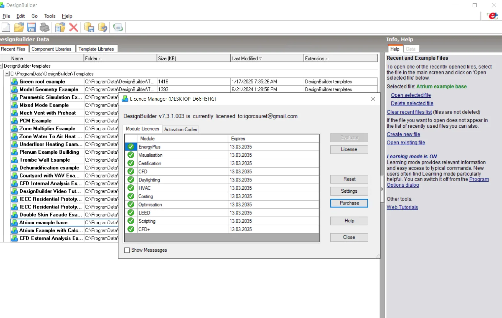The height and width of the screenshot is (318, 502).
Task: Close the Licence Manager dialog with X
Action: point(373,99)
